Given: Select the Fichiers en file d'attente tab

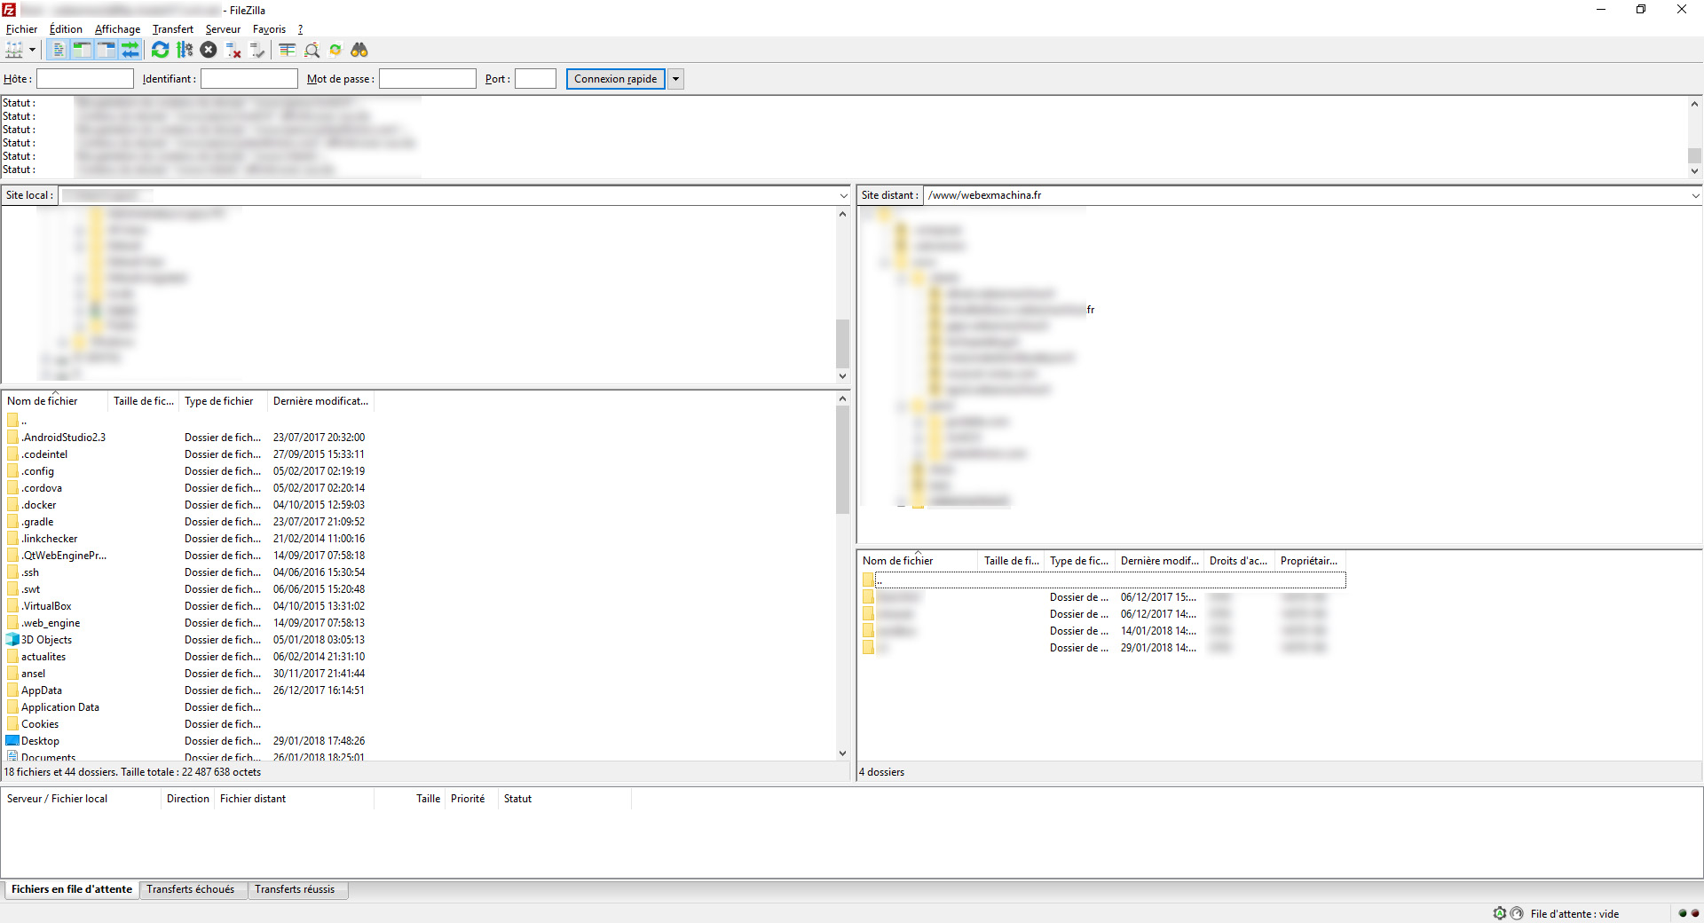Looking at the screenshot, I should pyautogui.click(x=72, y=889).
